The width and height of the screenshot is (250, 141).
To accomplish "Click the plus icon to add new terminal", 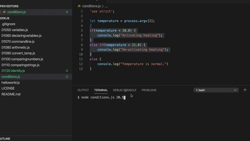I will click(x=245, y=90).
